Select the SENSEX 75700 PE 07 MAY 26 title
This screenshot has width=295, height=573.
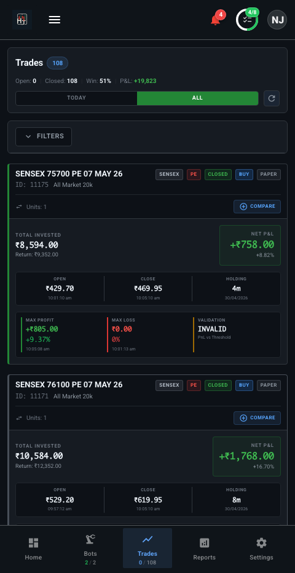(69, 174)
